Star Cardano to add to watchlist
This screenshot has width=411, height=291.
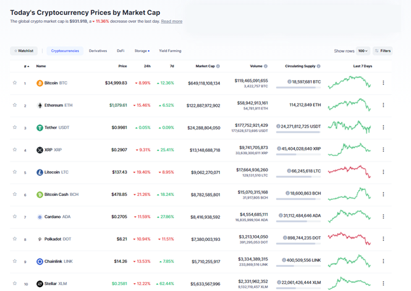[x=14, y=216]
